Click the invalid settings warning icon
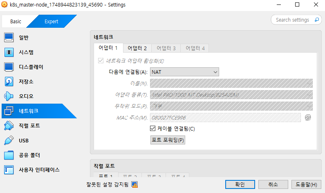This screenshot has width=325, height=193. pyautogui.click(x=134, y=184)
